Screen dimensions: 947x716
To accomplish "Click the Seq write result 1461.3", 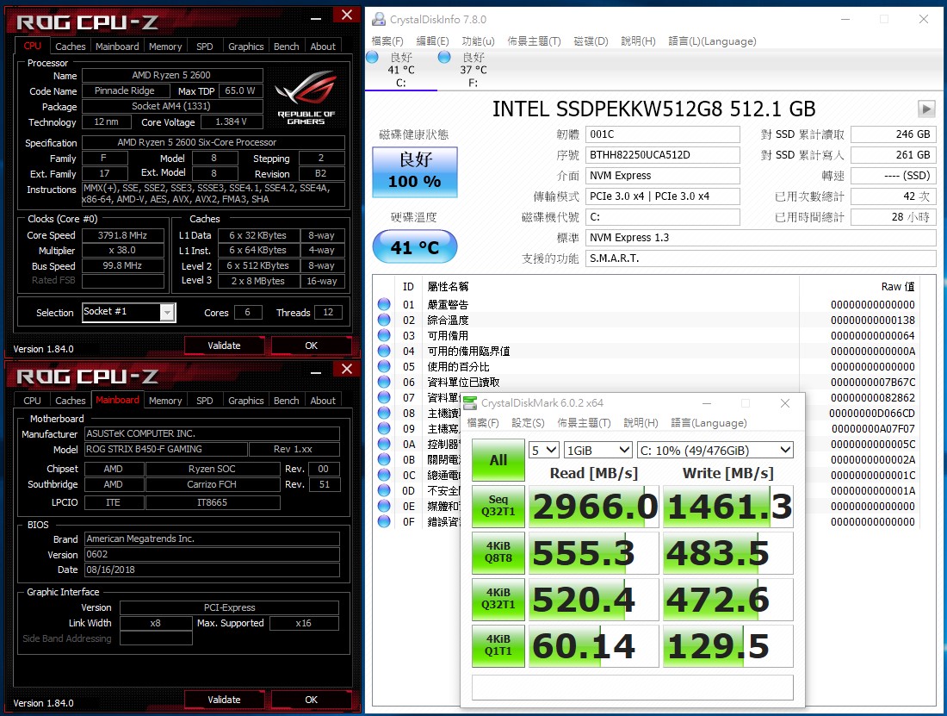I will [727, 507].
